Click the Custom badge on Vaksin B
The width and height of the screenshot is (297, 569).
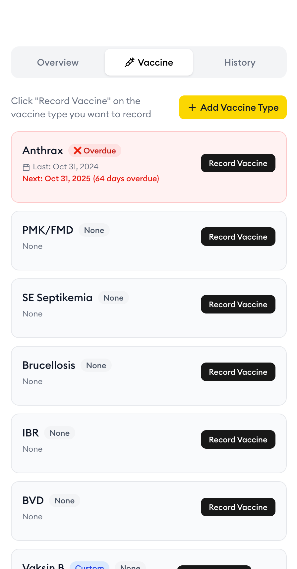[89, 566]
